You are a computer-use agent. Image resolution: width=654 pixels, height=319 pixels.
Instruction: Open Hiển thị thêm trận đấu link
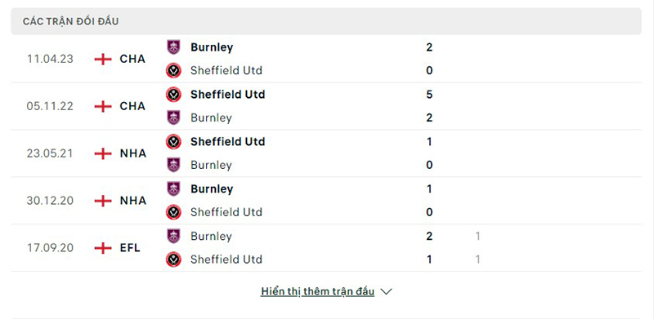tap(317, 291)
